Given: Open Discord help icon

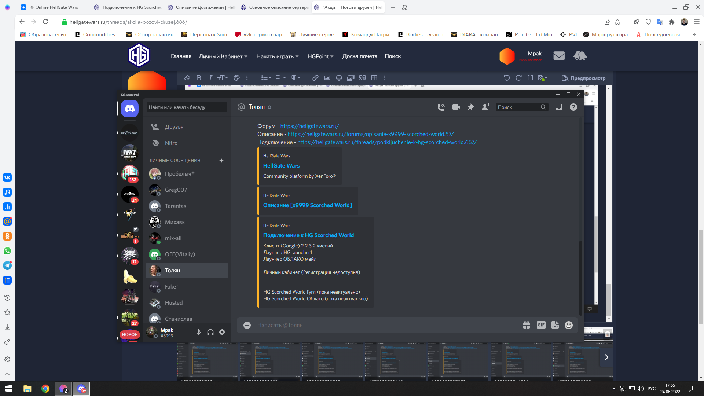Looking at the screenshot, I should (x=573, y=107).
